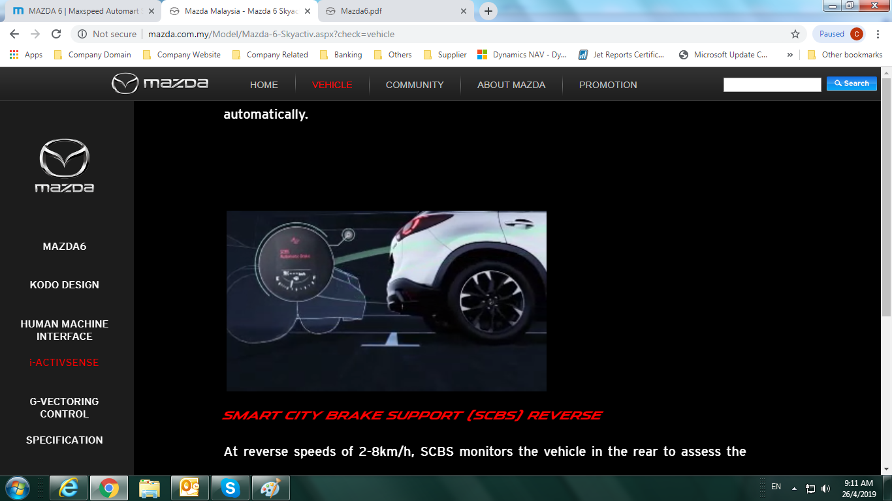892x501 pixels.
Task: Click Smart City Brake Support Reverse heading
Action: coord(412,416)
